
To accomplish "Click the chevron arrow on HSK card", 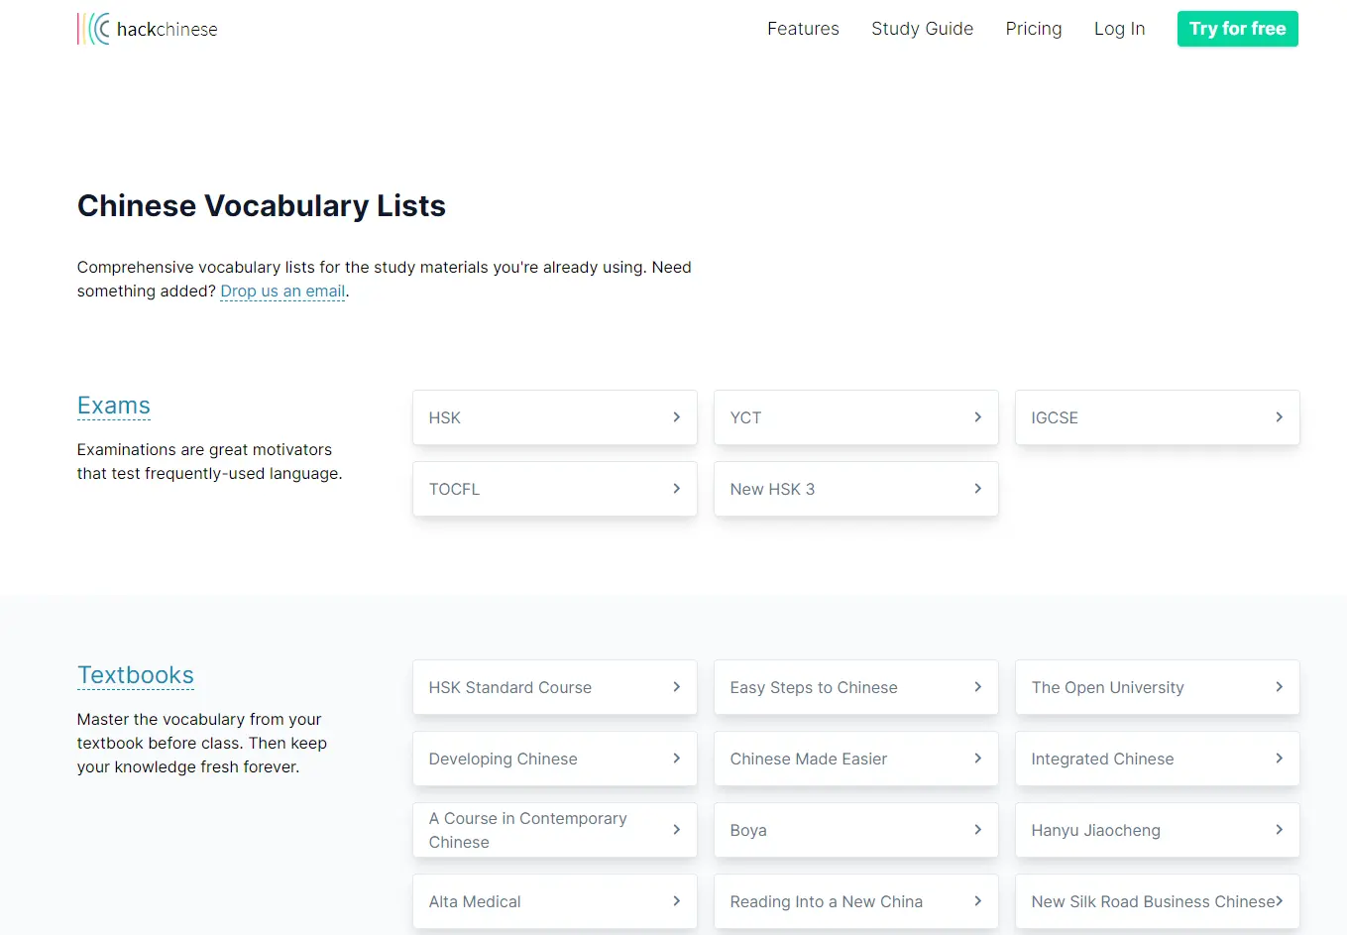I will pos(677,417).
